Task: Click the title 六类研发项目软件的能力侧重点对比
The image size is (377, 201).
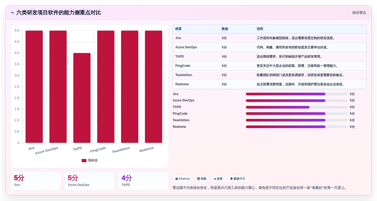Action: coord(58,13)
